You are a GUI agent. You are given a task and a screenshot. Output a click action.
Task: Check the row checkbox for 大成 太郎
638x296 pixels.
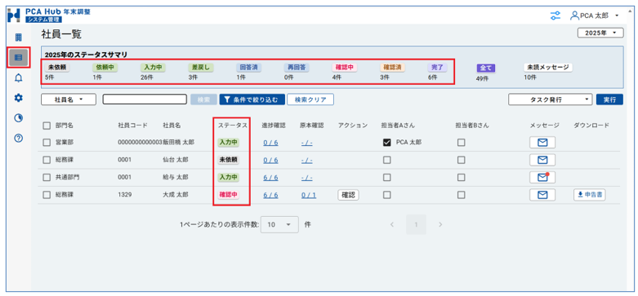point(47,195)
